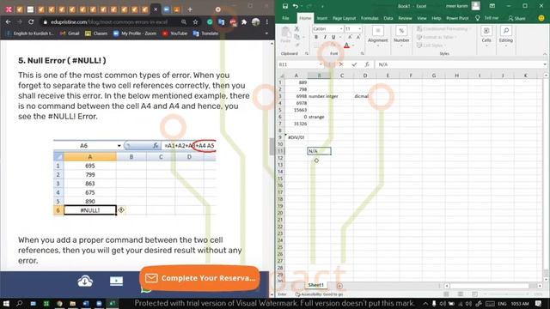The width and height of the screenshot is (550, 309).
Task: Copy selection using the Clipboard copy icon
Action: tap(296, 37)
